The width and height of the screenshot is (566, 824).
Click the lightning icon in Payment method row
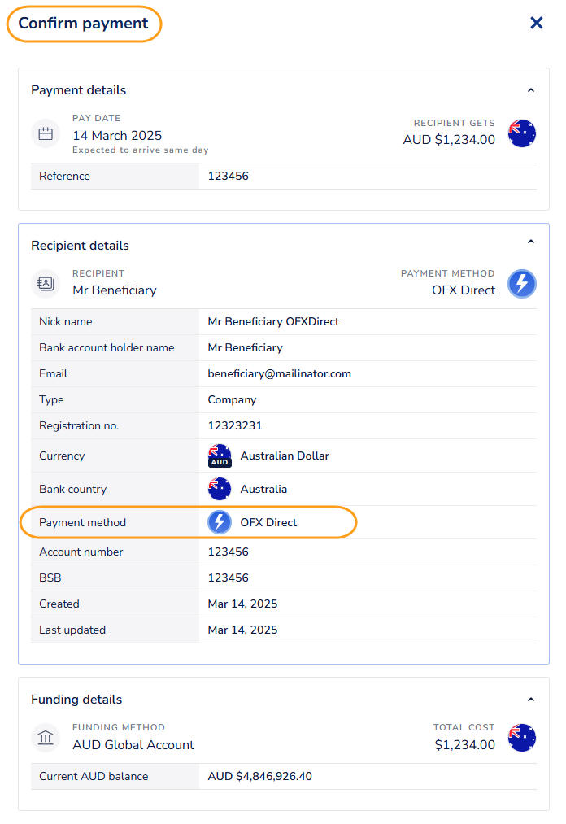coord(220,522)
